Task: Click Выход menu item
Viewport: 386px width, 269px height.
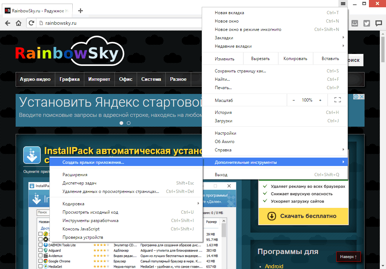Action: point(275,175)
